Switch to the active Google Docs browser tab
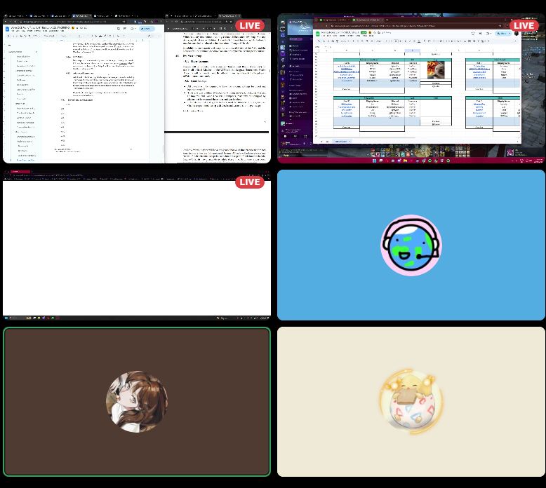 pos(81,16)
